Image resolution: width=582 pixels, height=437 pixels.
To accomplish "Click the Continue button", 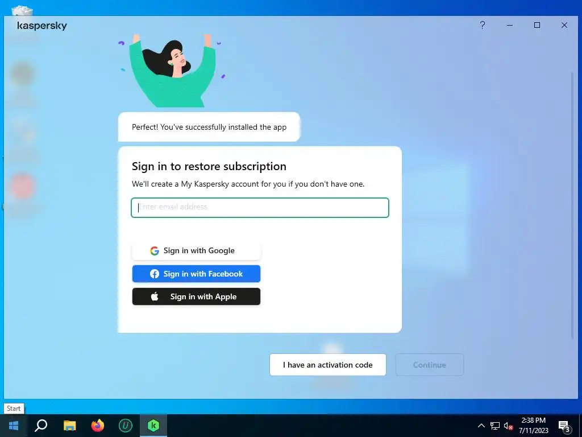I will click(x=430, y=365).
